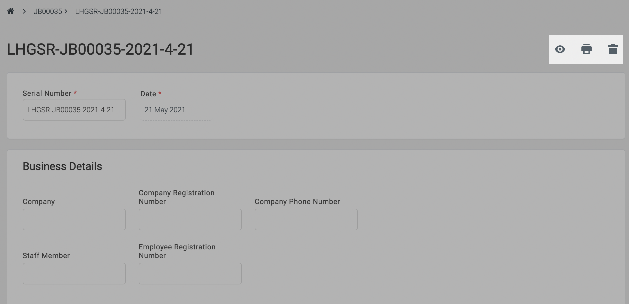This screenshot has width=629, height=304.
Task: Click the large LHGSR-JB00035-2021-4-21 page title
Action: click(x=100, y=49)
